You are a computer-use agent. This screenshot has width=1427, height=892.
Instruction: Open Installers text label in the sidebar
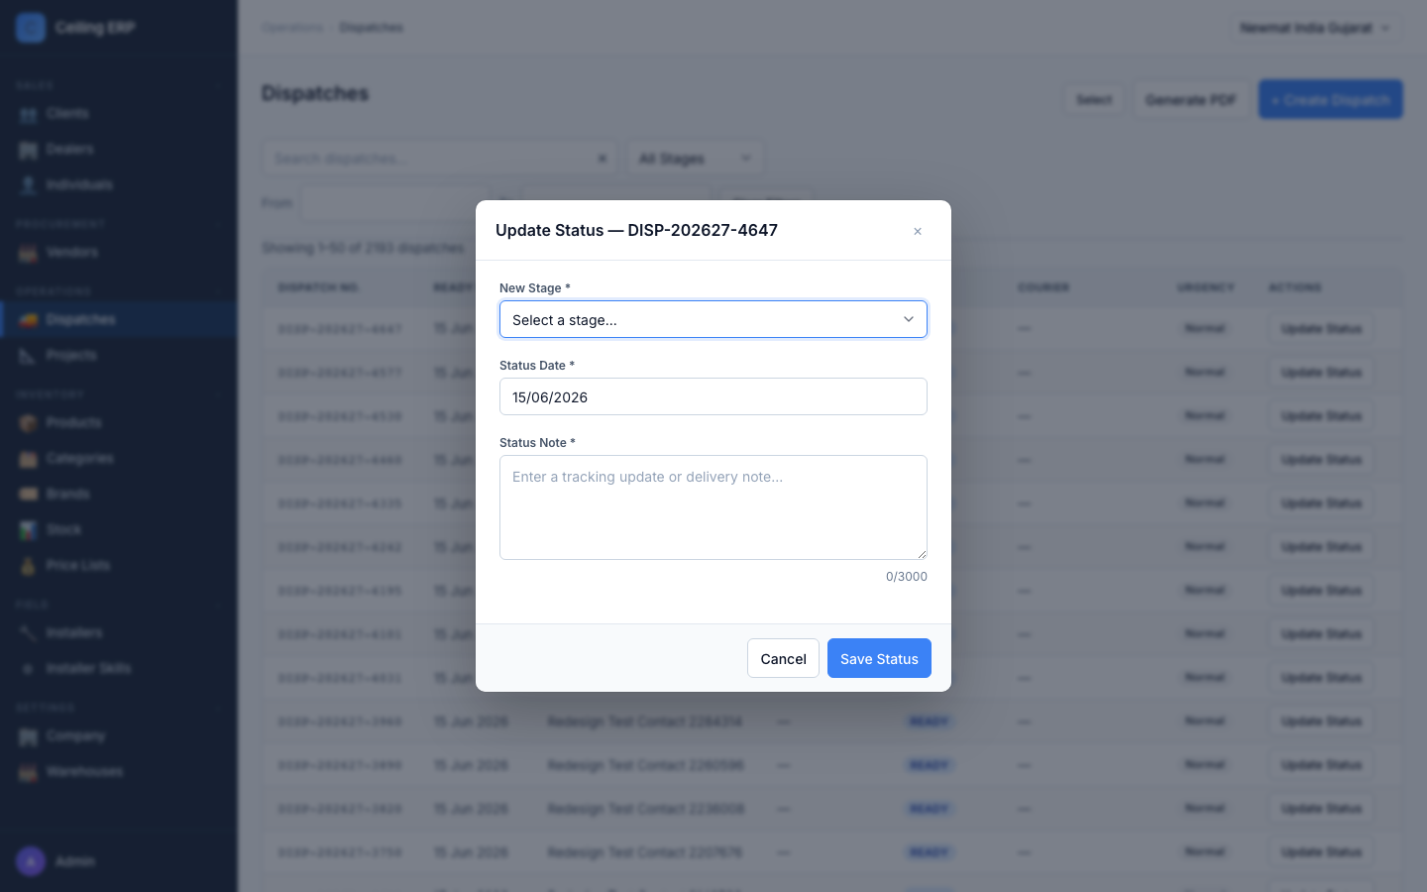(x=74, y=633)
